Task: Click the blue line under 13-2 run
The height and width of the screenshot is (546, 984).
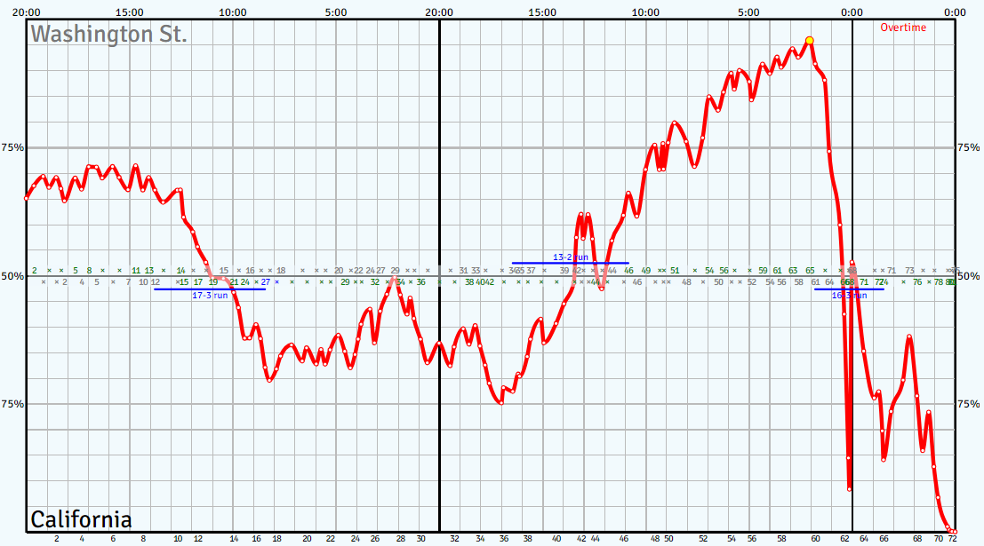Action: click(571, 264)
